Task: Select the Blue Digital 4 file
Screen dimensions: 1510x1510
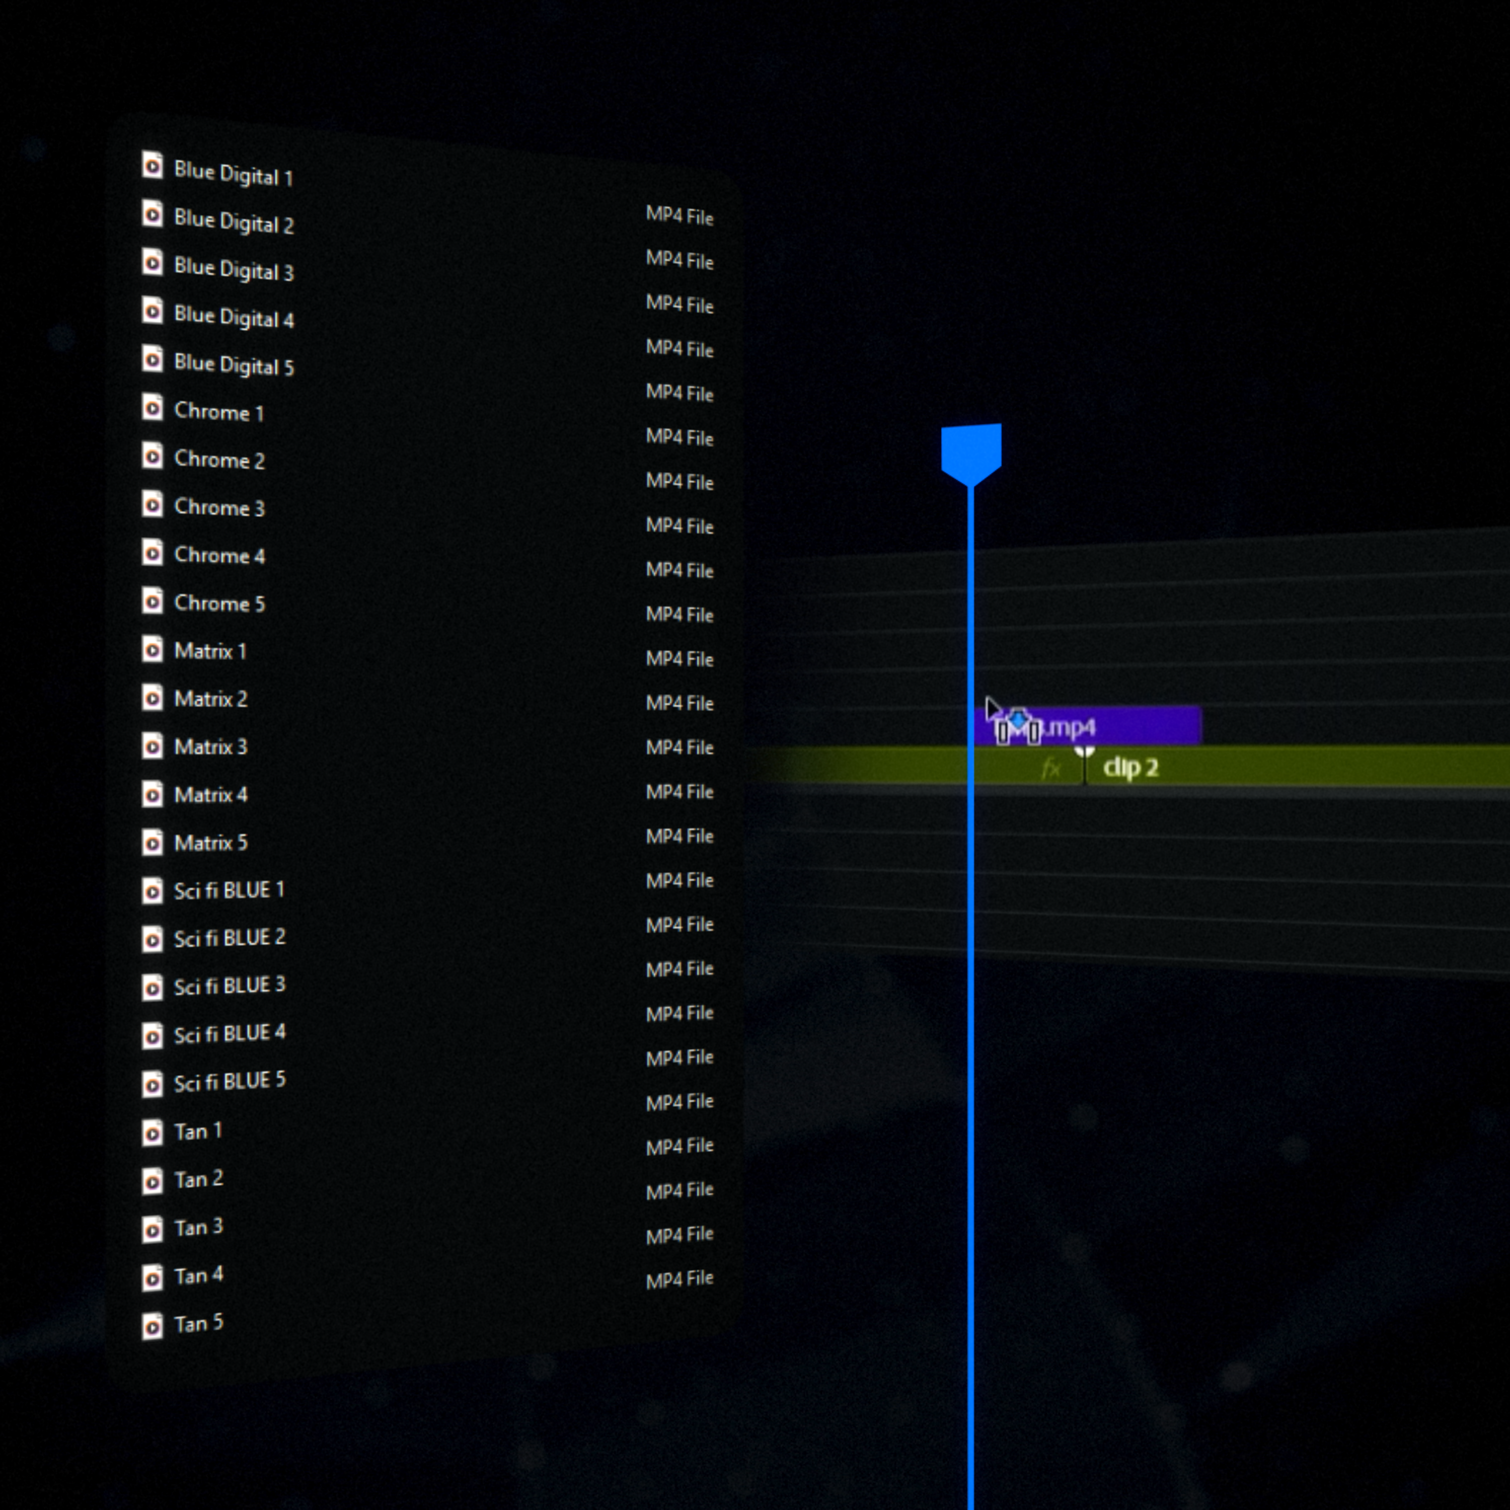Action: coord(233,317)
